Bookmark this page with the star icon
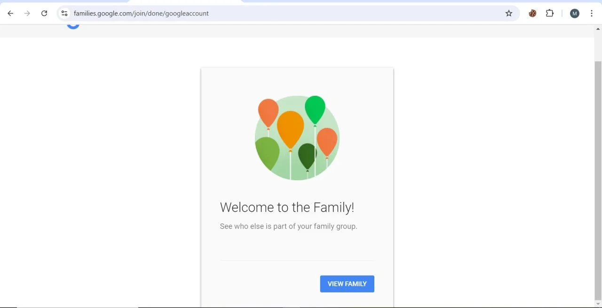The width and height of the screenshot is (602, 308). (509, 13)
